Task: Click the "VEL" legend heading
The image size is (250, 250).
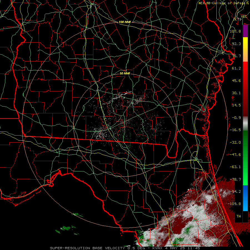Action: pyautogui.click(x=244, y=16)
